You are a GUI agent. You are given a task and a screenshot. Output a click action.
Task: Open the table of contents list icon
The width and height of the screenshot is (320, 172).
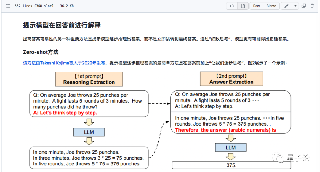pos(8,6)
